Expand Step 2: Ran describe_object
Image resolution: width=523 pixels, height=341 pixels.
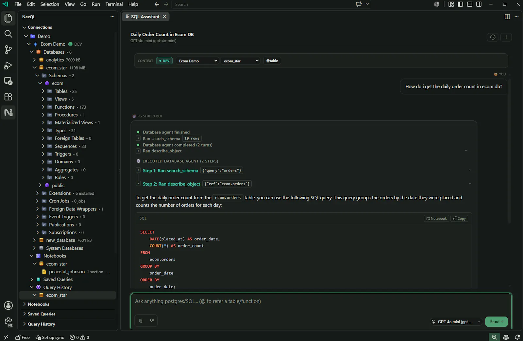click(x=139, y=184)
